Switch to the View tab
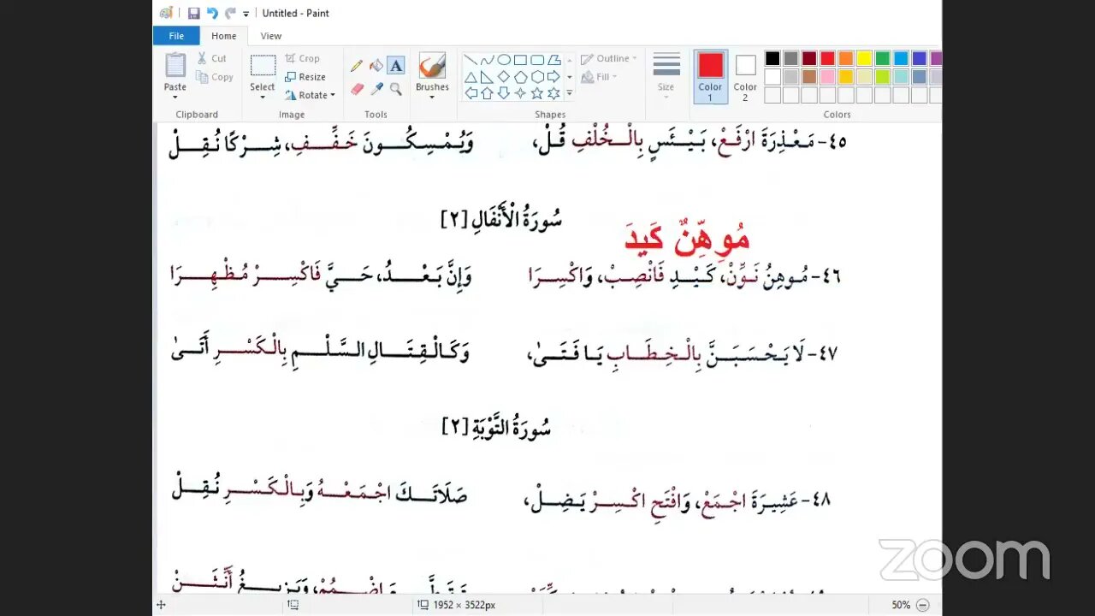Screen dimensions: 1095x616 tap(271, 36)
